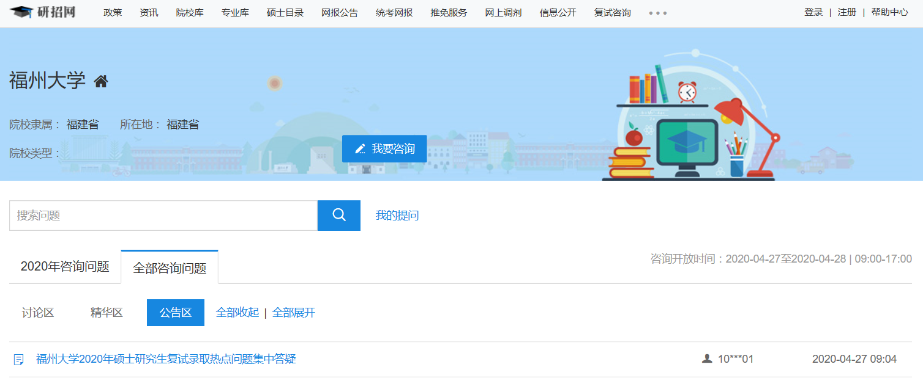Image resolution: width=923 pixels, height=378 pixels.
Task: Click the document icon before the announcement title
Action: click(19, 359)
